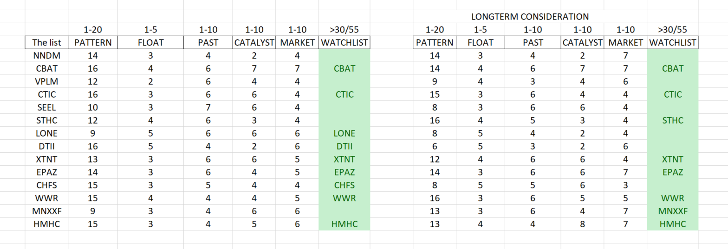Select the left table's MARKET header
728x249 pixels.
297,43
